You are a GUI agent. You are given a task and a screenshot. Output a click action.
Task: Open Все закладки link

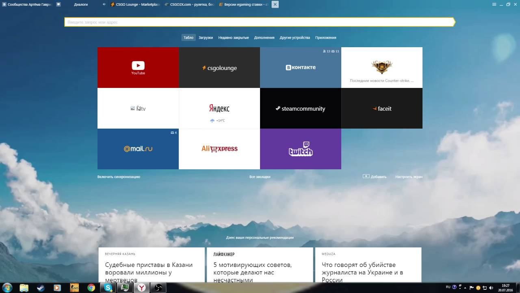260,177
